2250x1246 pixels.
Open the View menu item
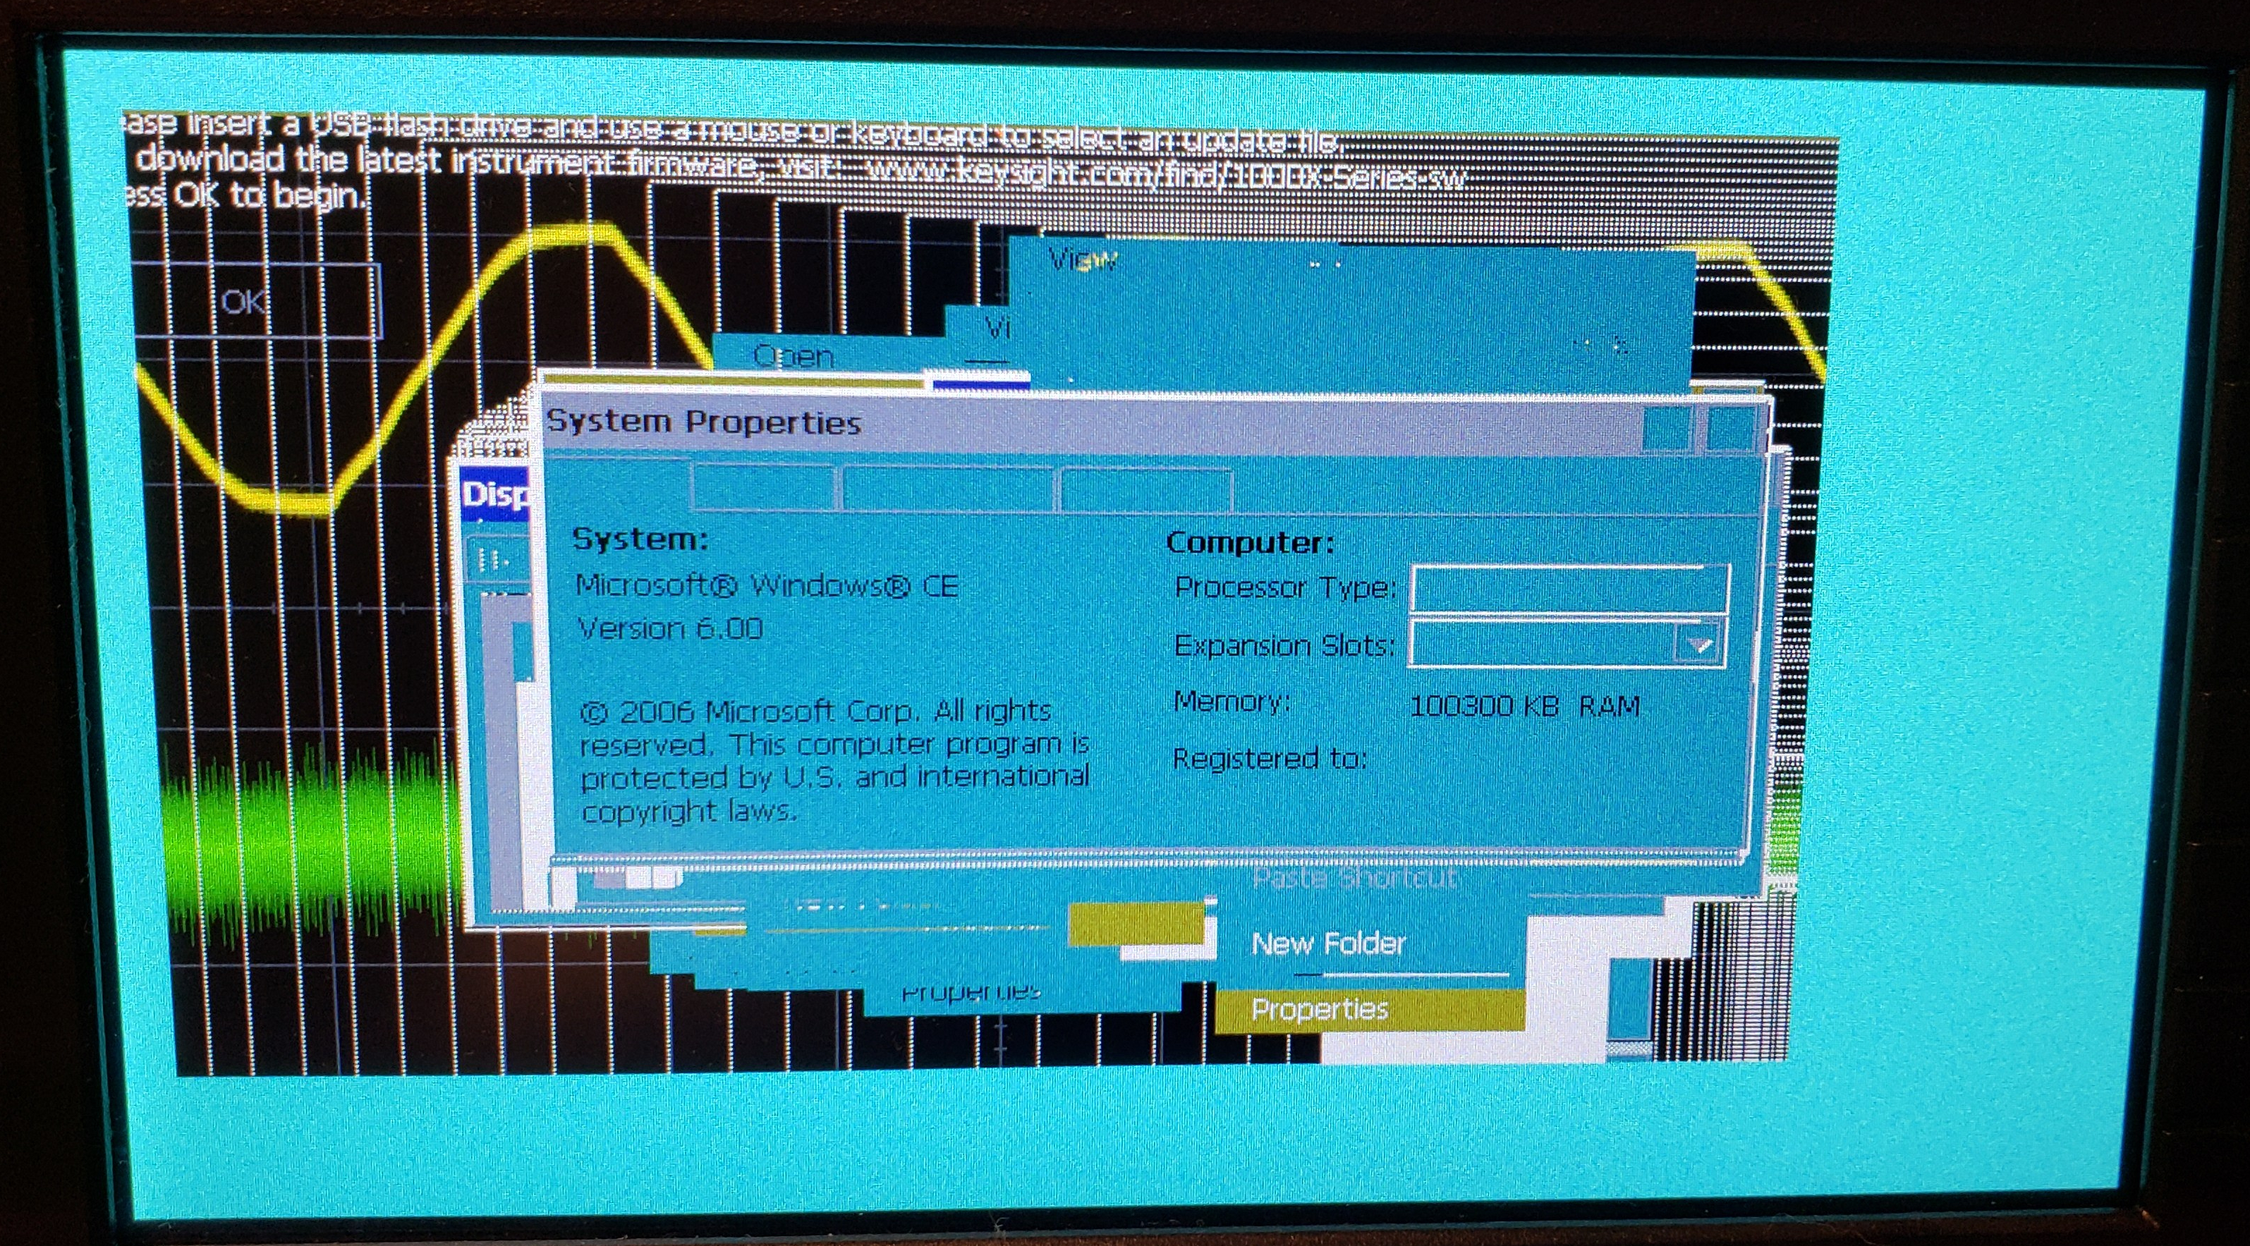1082,260
